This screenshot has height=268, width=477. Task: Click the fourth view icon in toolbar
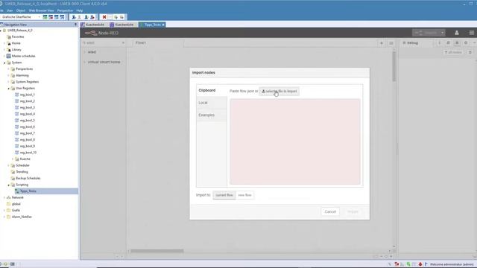click(63, 17)
